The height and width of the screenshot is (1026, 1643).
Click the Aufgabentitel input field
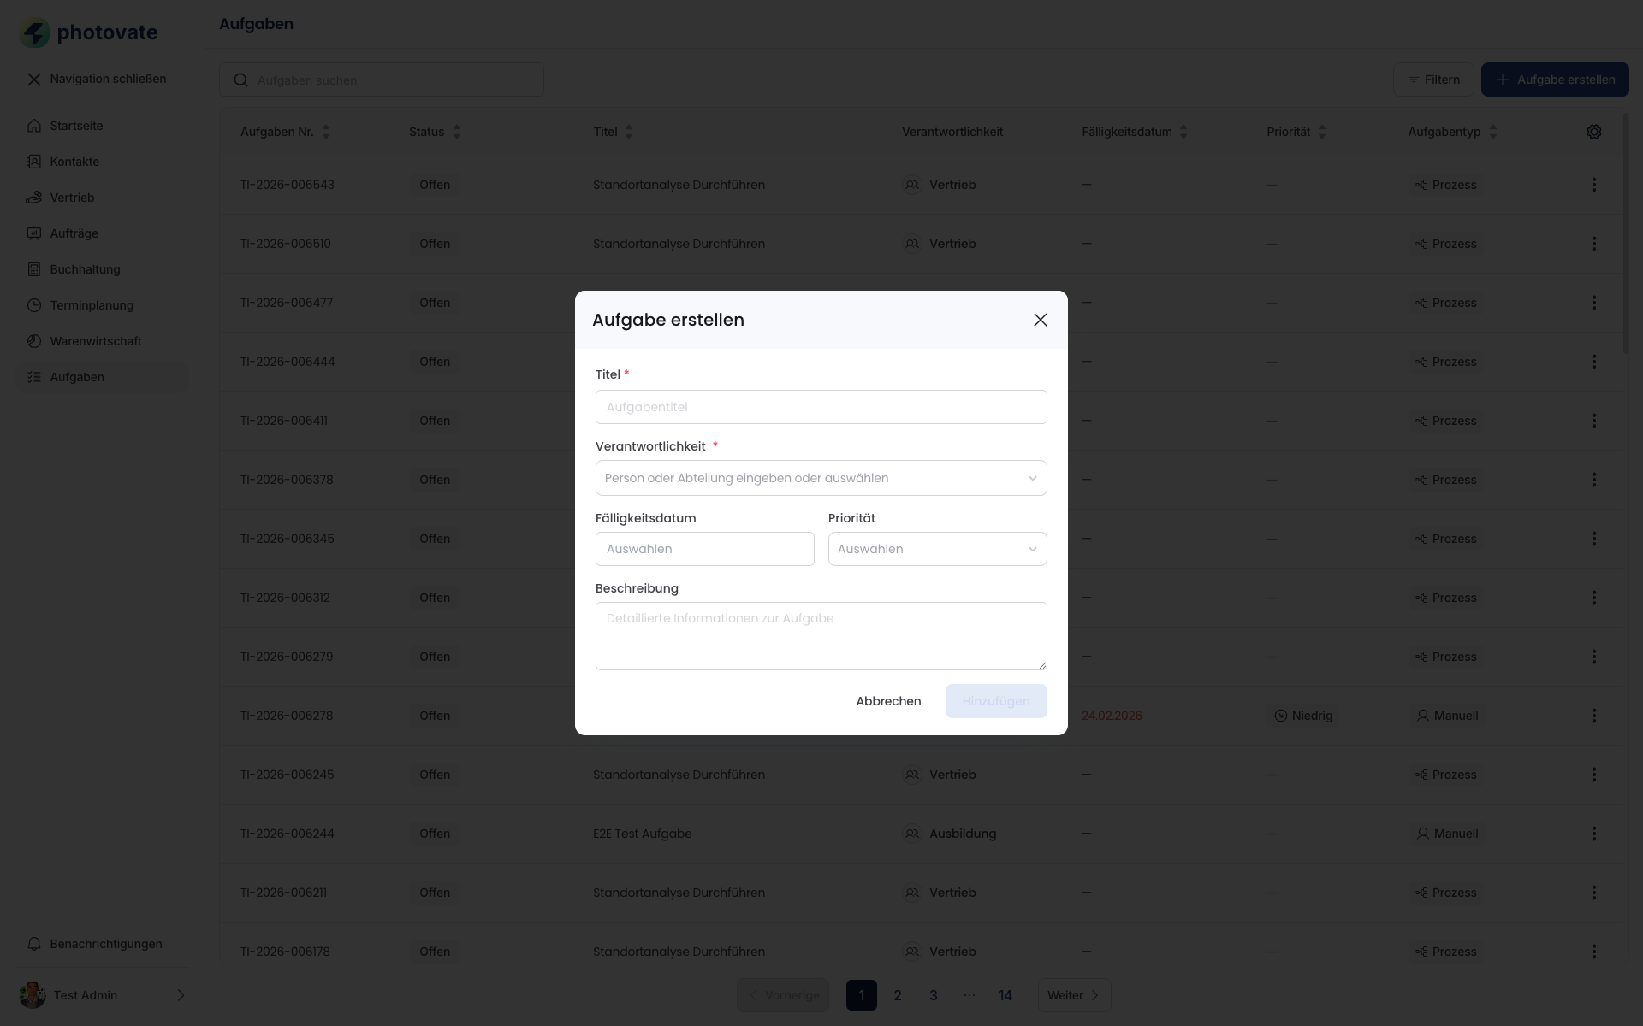821,407
